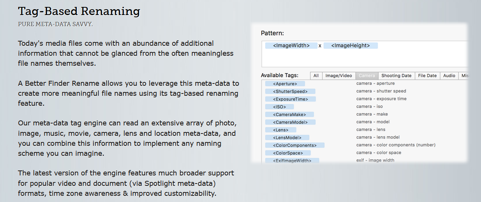Pick the <Aperture> tag
This screenshot has width=481, height=202.
coord(285,83)
